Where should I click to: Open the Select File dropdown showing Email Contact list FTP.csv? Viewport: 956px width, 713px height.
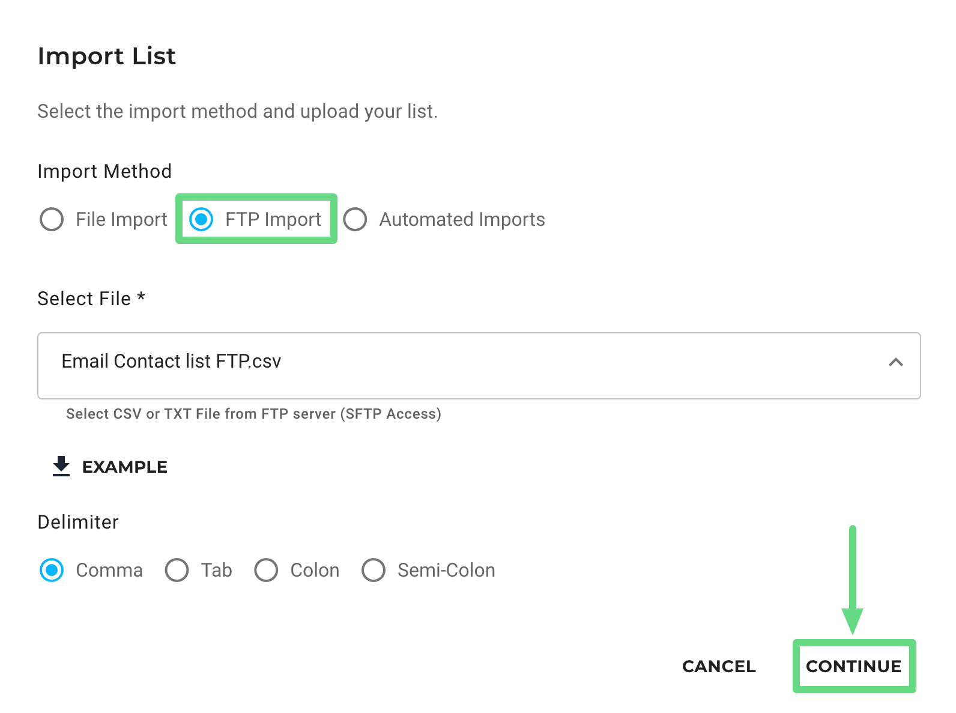pos(479,366)
